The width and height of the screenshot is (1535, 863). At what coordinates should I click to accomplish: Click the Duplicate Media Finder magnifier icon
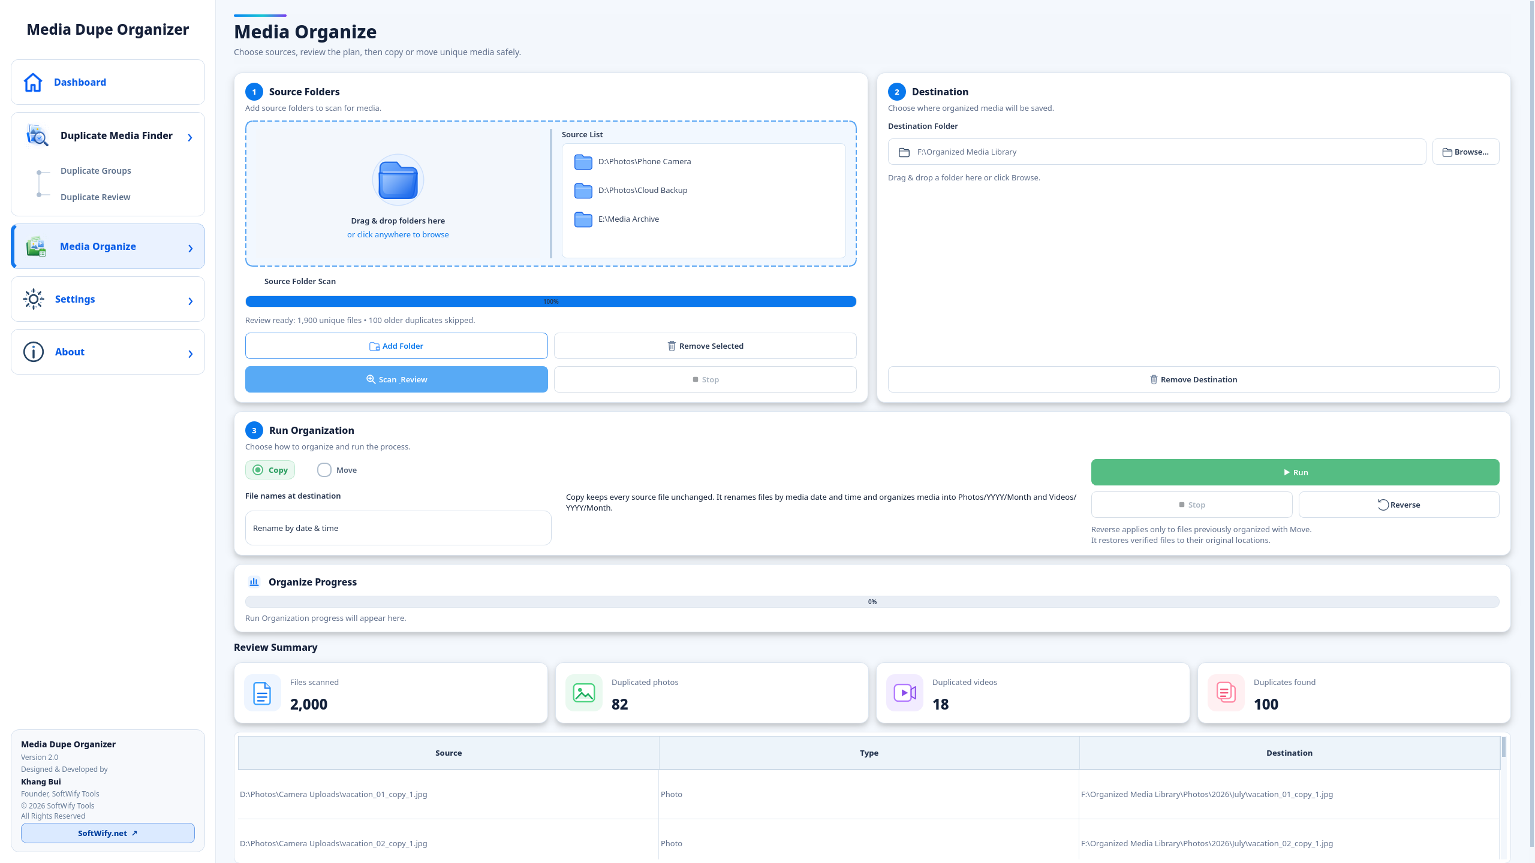click(x=37, y=136)
